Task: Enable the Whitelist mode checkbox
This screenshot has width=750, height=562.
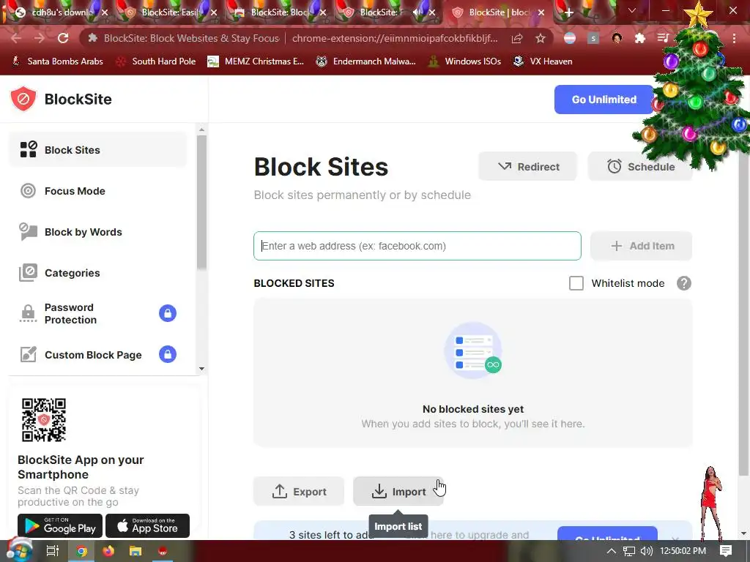Action: click(x=576, y=283)
